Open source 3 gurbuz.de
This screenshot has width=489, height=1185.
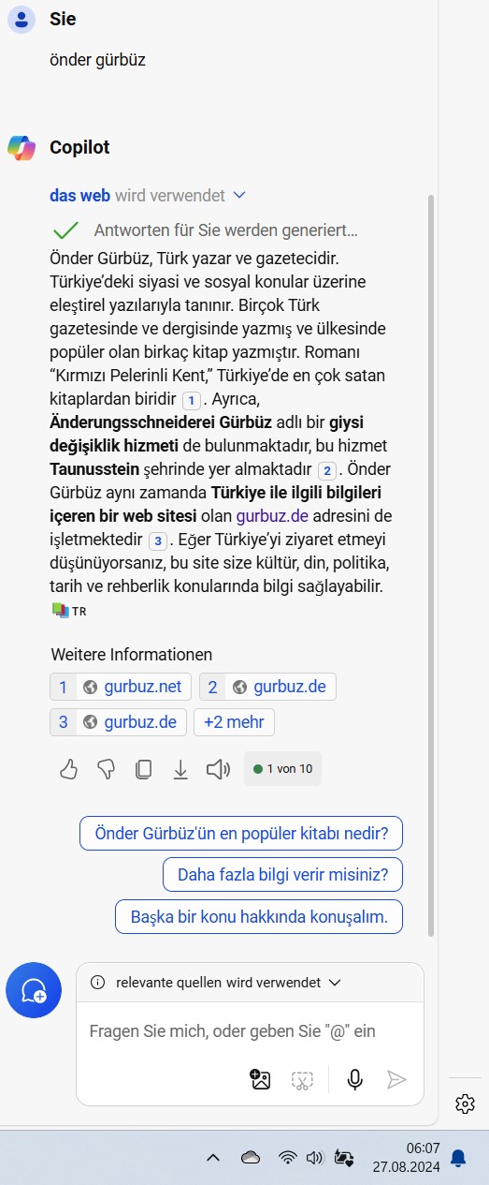point(118,722)
